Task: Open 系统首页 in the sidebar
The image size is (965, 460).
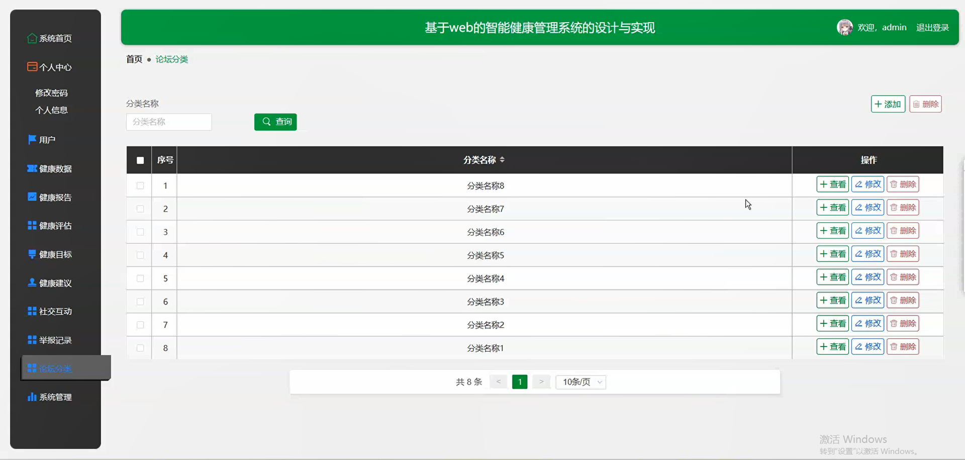Action: (x=55, y=38)
